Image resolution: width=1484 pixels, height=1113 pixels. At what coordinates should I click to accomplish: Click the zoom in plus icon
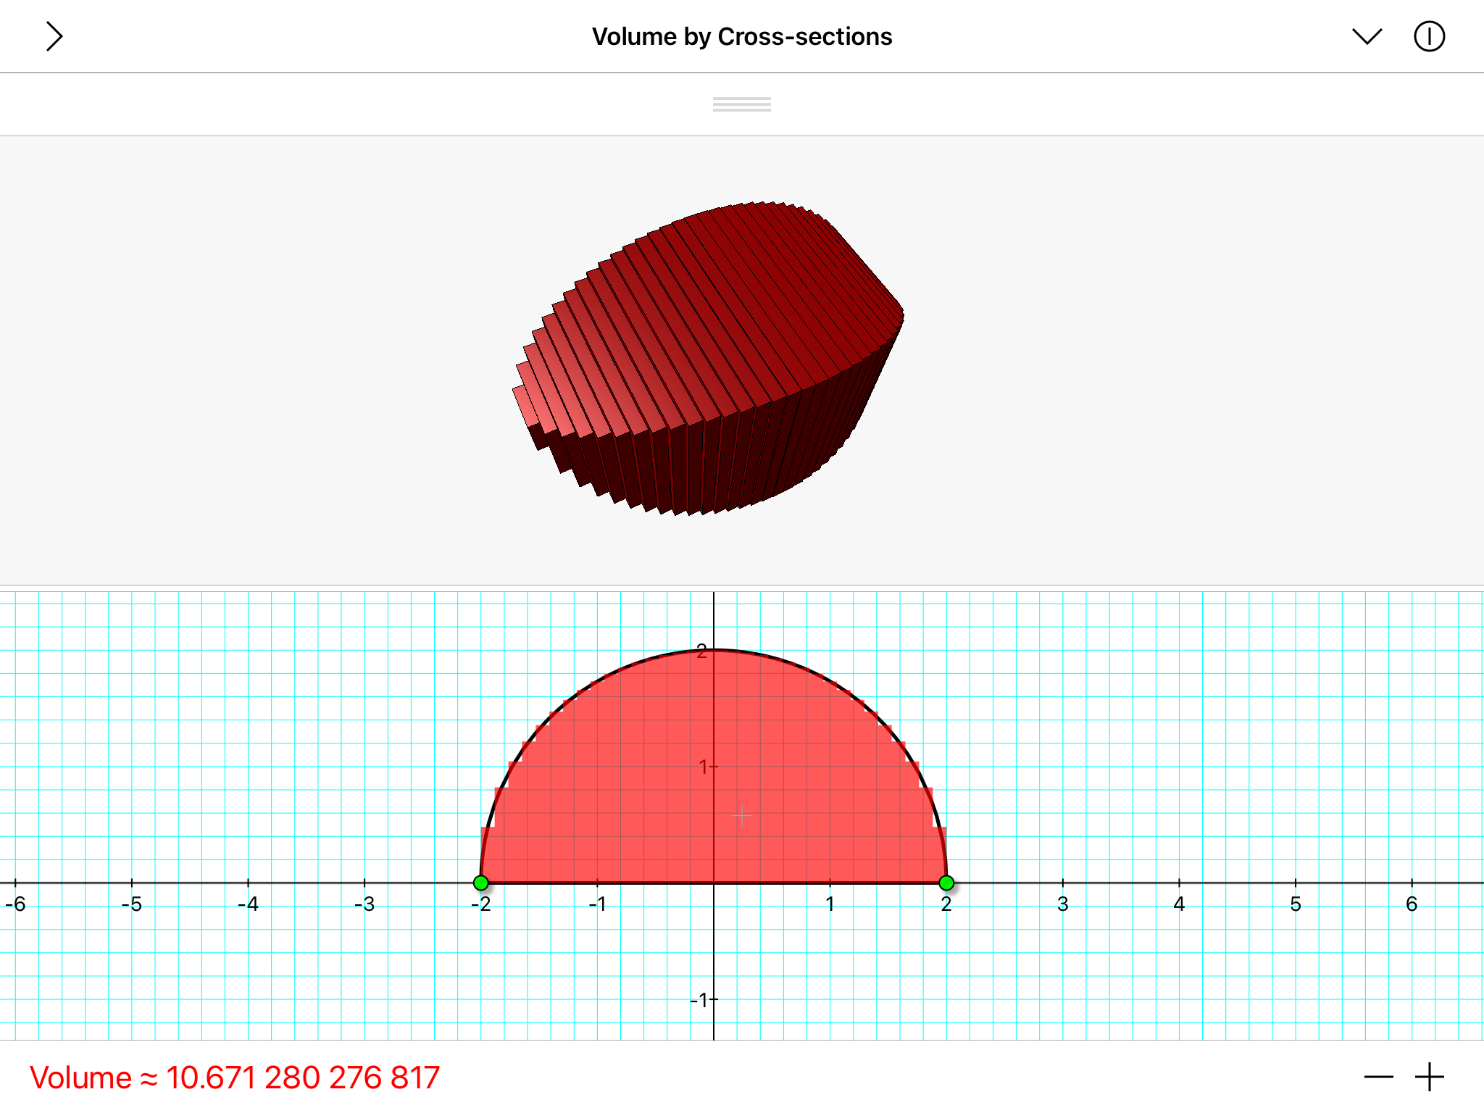point(1427,1077)
